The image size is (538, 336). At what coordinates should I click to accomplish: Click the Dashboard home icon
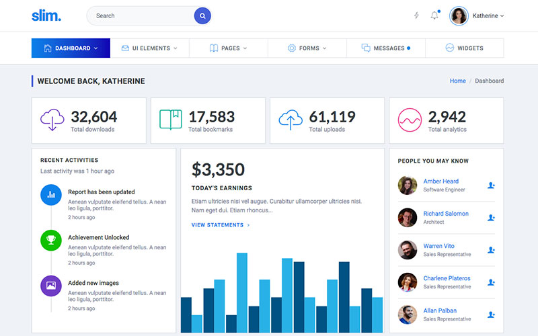[48, 48]
